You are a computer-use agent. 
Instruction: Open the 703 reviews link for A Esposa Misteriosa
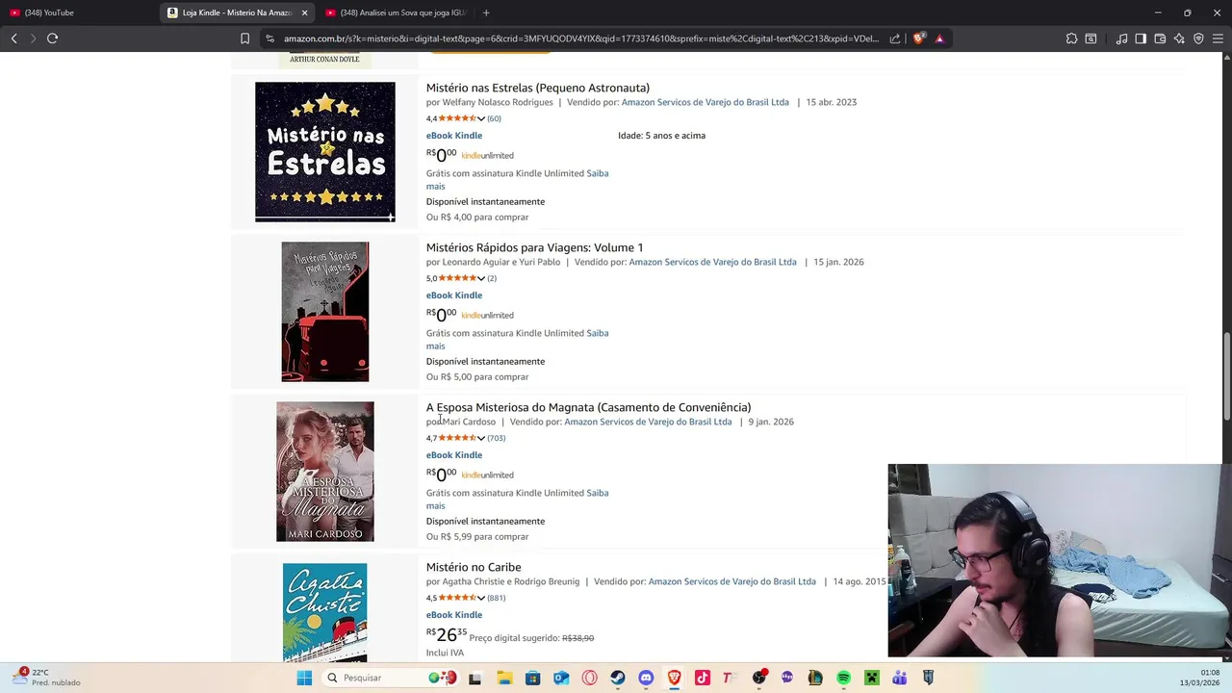coord(496,438)
